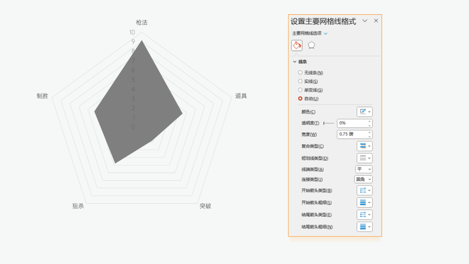Open the begin arrow type (开始箭头类型) picker
The width and height of the screenshot is (469, 264).
[364, 191]
